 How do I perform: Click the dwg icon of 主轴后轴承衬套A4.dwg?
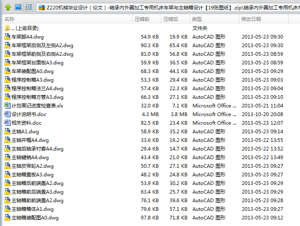tap(7, 148)
